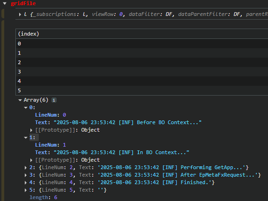Image resolution: width=268 pixels, height=201 pixels.
Task: Expand the logged object with _subscriptions
Action: click(20, 15)
